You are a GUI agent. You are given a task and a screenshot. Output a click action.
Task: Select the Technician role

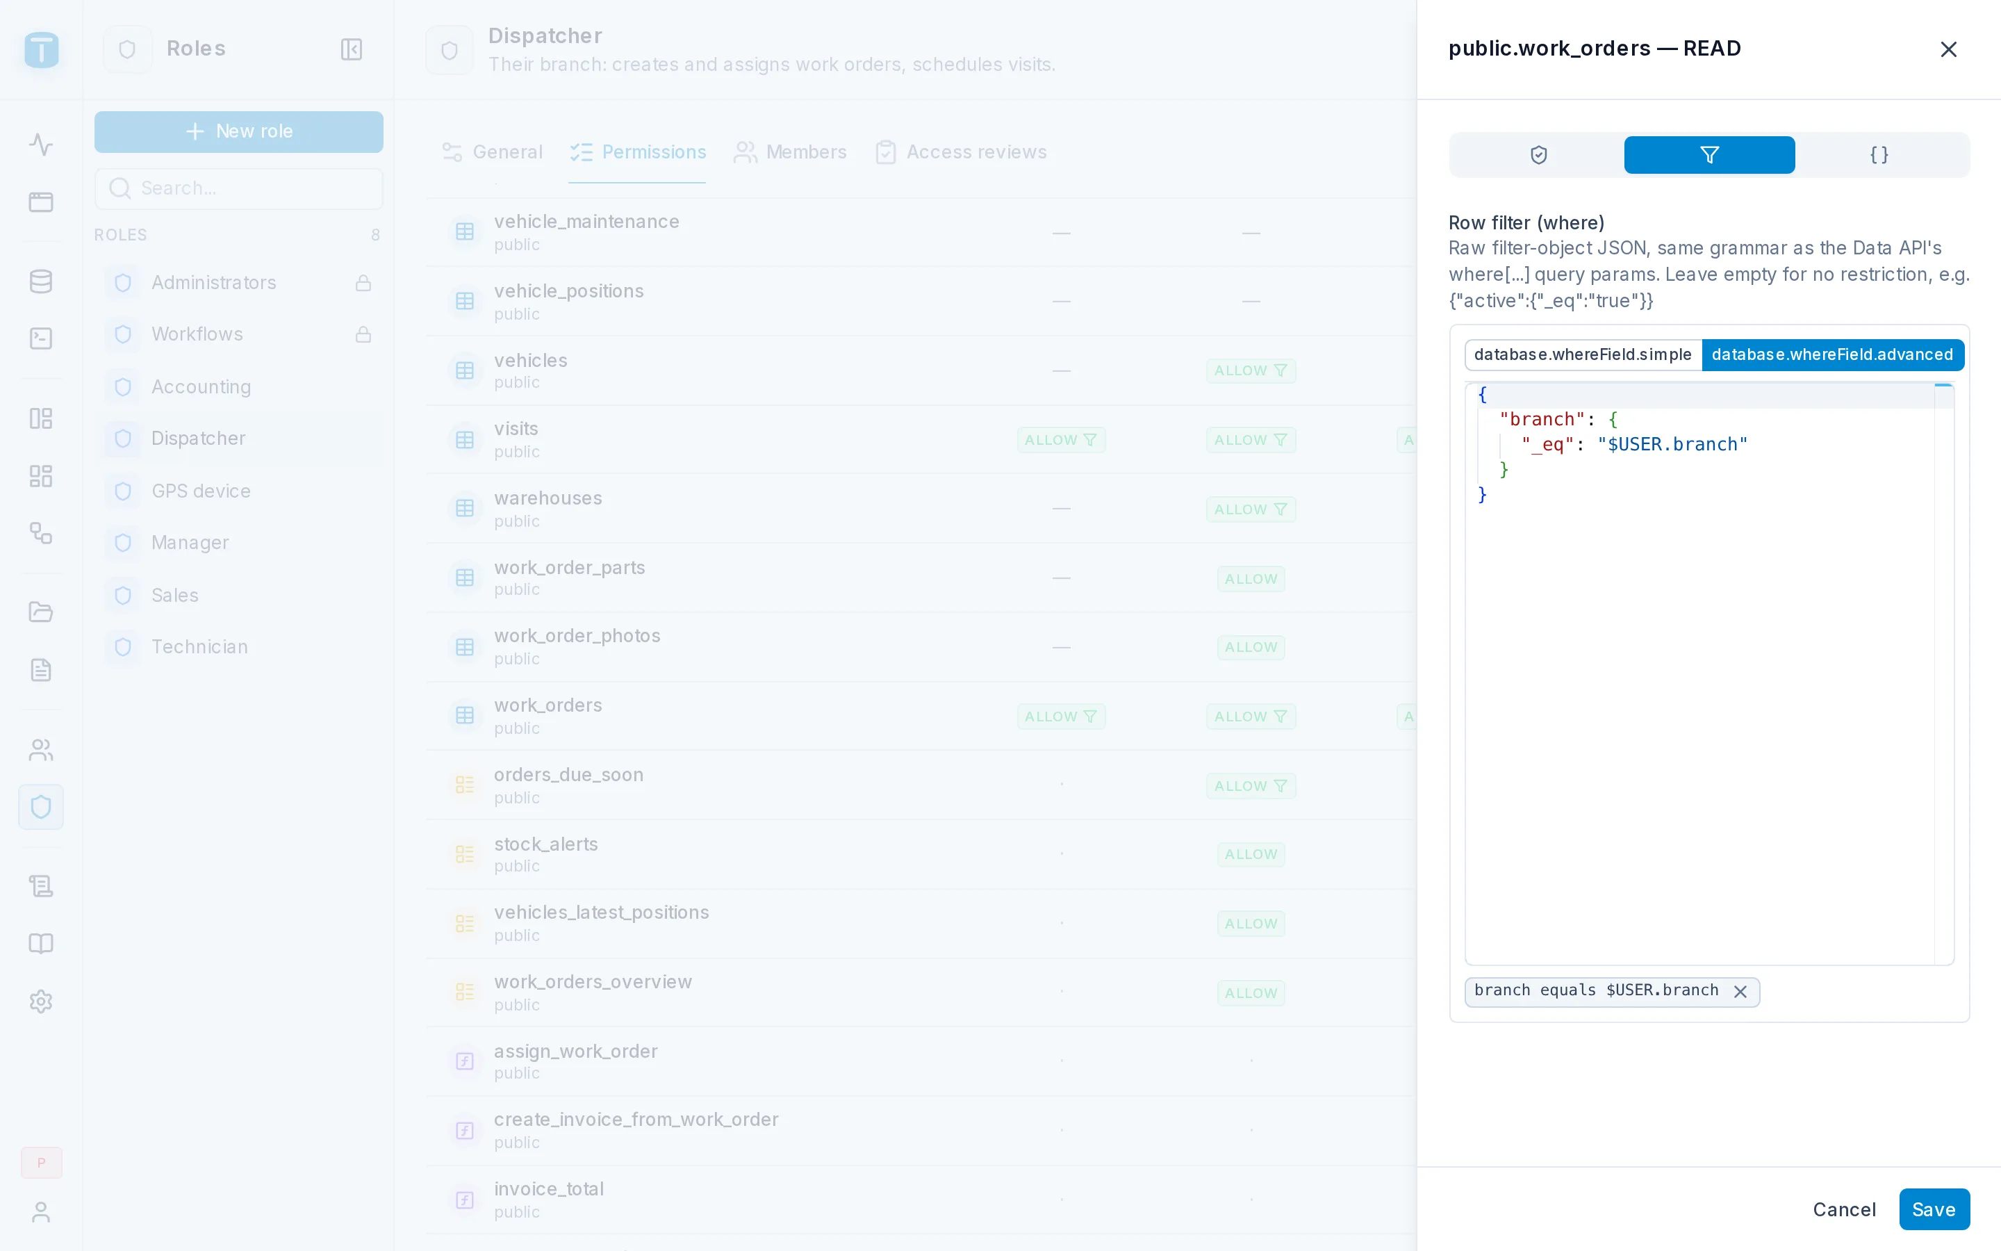tap(238, 647)
